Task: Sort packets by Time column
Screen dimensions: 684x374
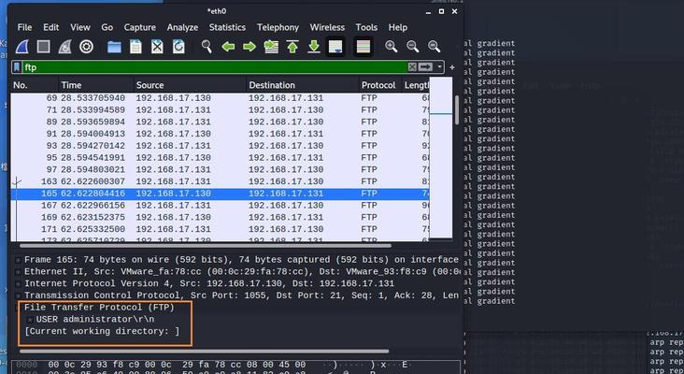Action: pyautogui.click(x=95, y=85)
